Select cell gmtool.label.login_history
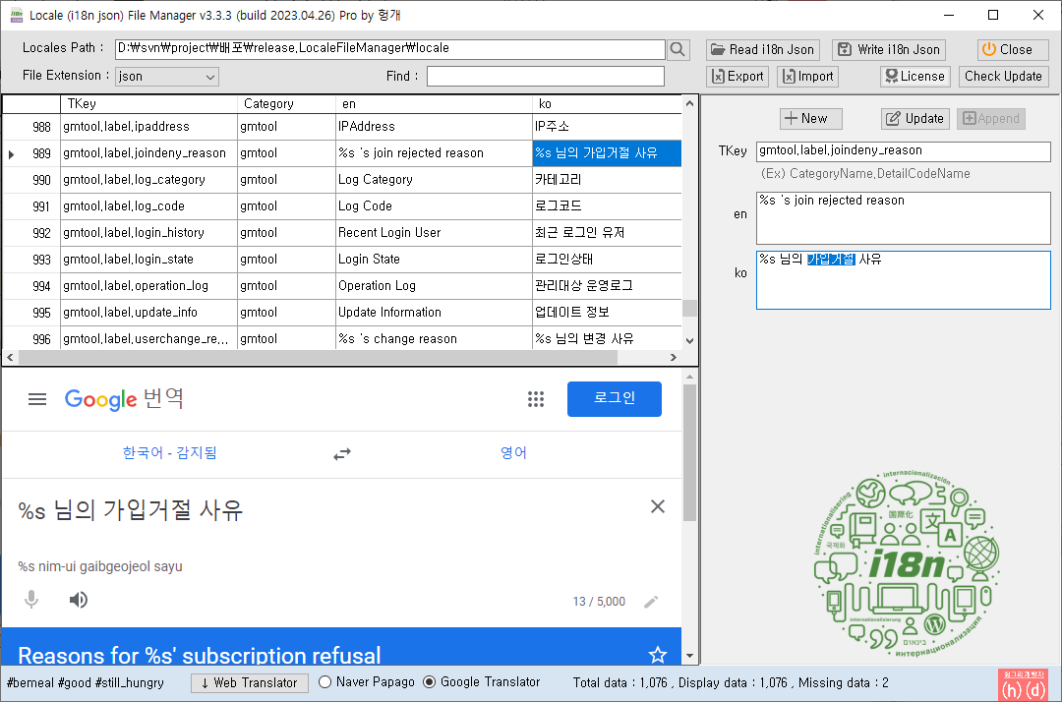1062x702 pixels. point(149,232)
